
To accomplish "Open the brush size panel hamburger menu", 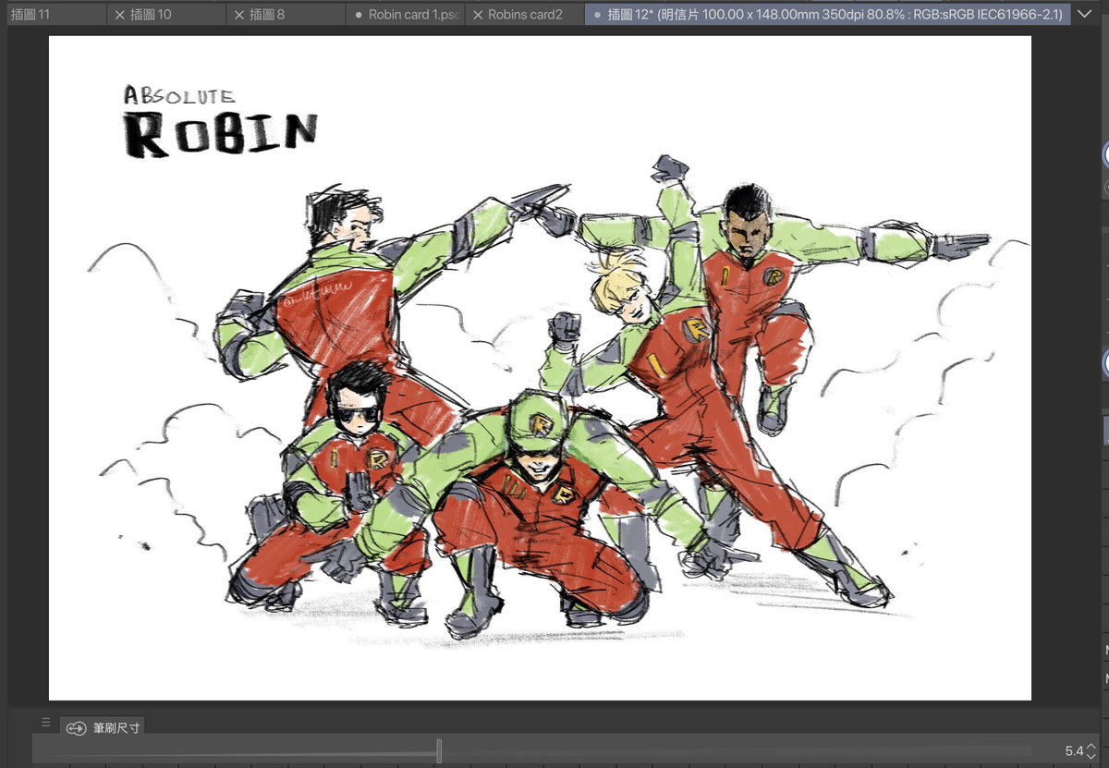I will point(46,723).
